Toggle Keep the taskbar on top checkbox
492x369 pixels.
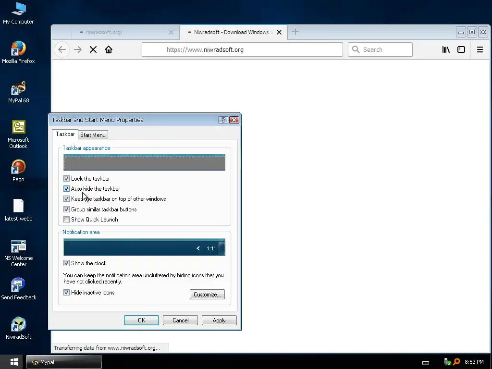pos(66,198)
